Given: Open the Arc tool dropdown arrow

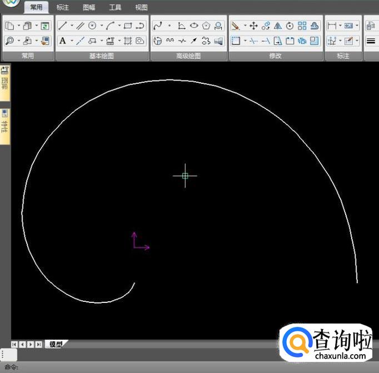Looking at the screenshot, I should 119,26.
